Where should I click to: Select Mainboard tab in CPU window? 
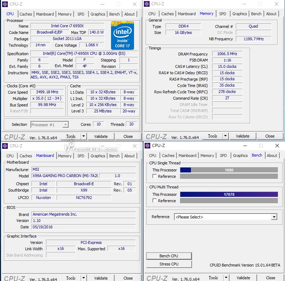pyautogui.click(x=45, y=14)
